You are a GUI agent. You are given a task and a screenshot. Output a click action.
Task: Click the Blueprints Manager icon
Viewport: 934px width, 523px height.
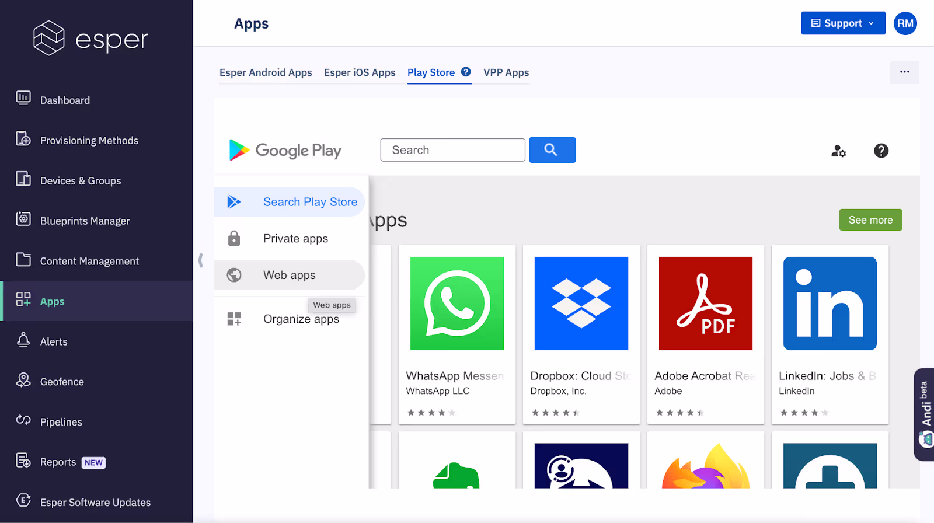pyautogui.click(x=23, y=219)
